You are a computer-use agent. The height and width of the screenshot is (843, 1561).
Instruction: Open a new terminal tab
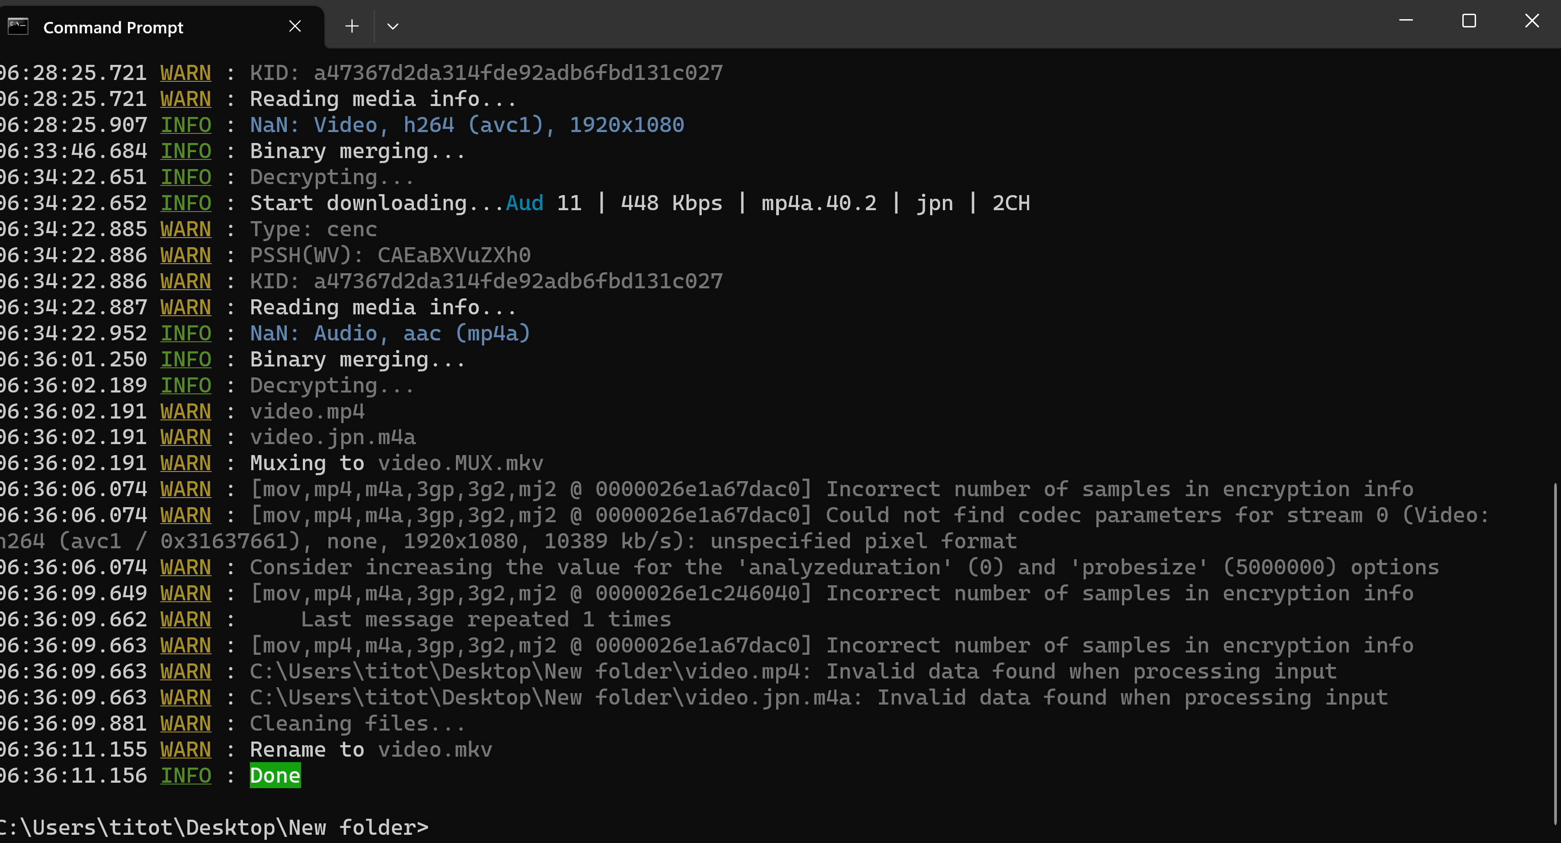pos(351,27)
